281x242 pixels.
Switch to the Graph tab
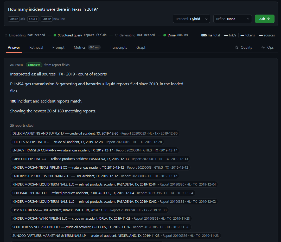click(141, 47)
